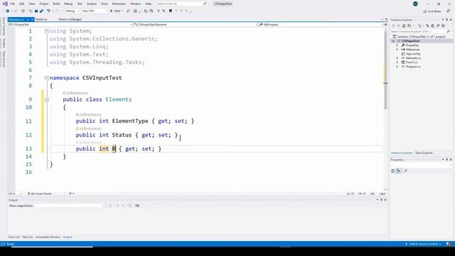Open the Extensions menu
The image size is (455, 256).
[x=119, y=4]
